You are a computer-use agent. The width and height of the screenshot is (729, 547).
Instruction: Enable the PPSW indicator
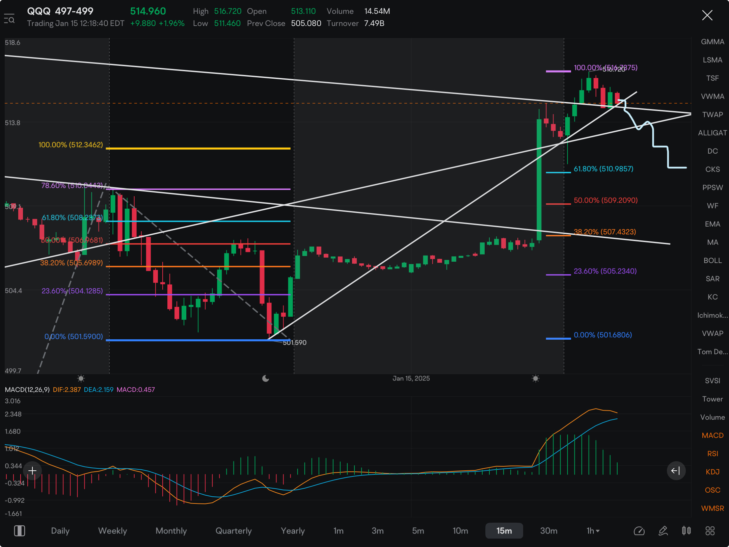click(x=712, y=188)
